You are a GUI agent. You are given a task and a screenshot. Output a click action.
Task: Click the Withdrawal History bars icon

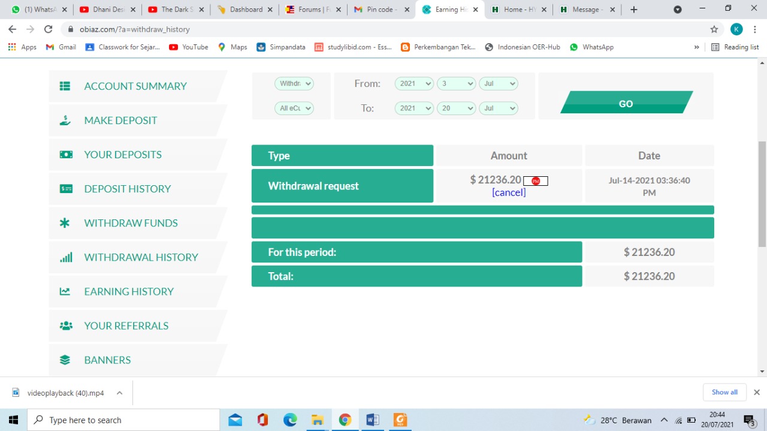(66, 257)
